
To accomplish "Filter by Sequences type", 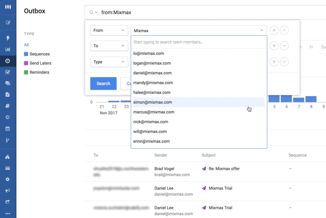I will point(40,54).
